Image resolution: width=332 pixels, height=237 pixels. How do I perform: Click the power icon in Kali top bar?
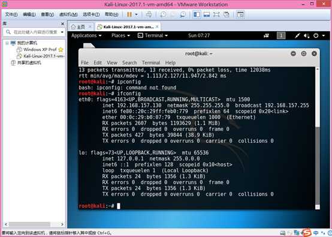[x=316, y=35]
